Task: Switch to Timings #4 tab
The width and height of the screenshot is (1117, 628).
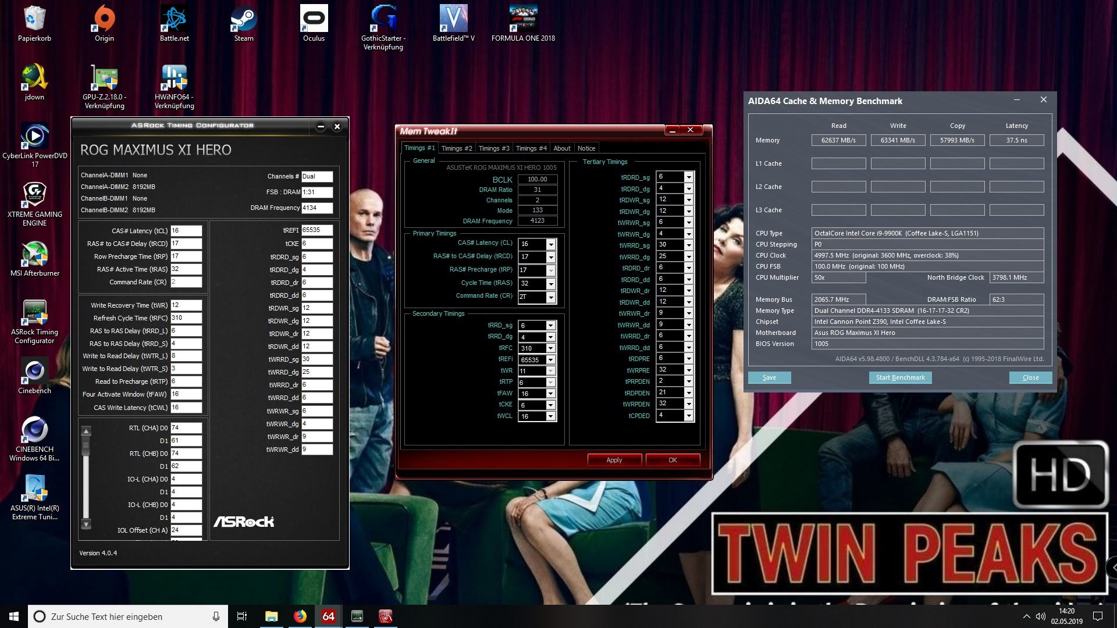Action: coord(531,148)
